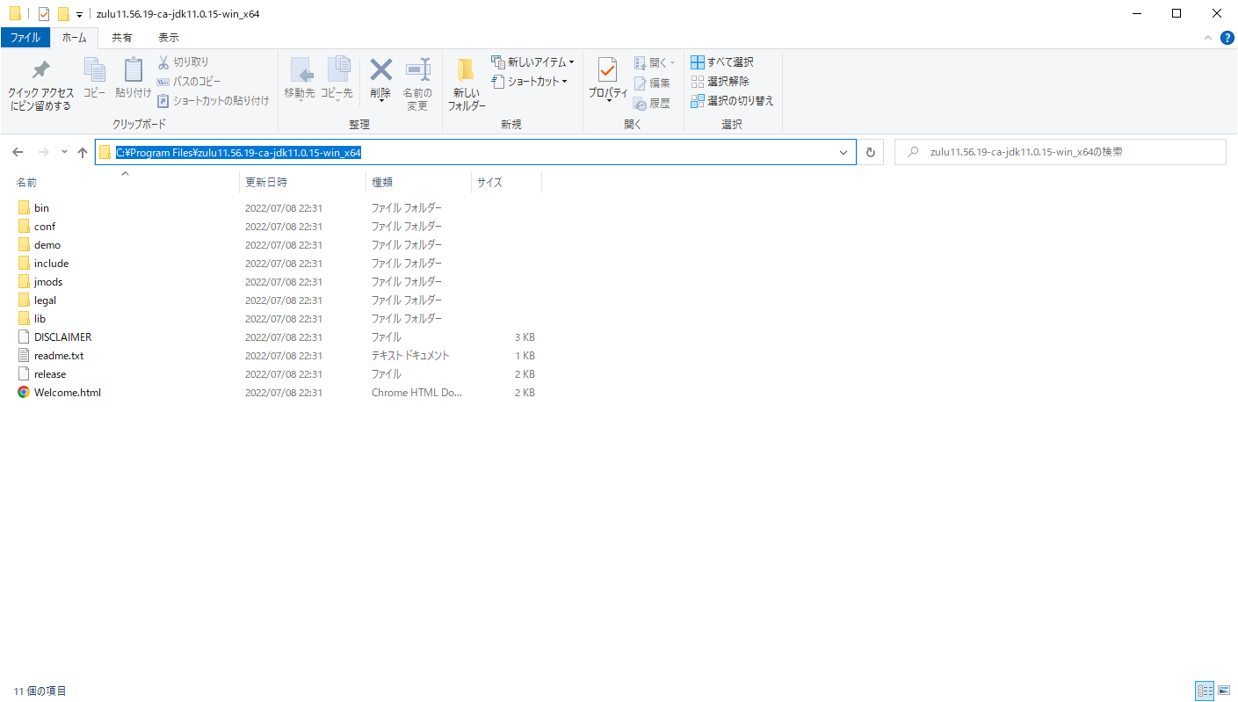Click the Chrome icon of Welcome.html
Viewport: 1238px width, 702px height.
pyautogui.click(x=24, y=393)
